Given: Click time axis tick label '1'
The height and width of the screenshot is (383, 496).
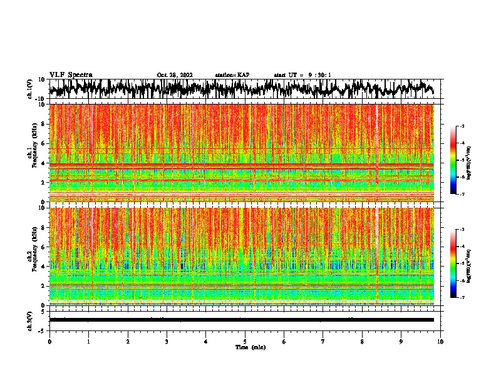Looking at the screenshot, I should pyautogui.click(x=88, y=342).
